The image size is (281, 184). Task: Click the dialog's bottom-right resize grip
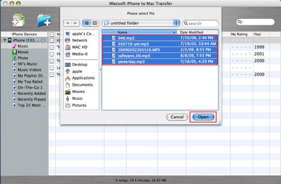pos(220,122)
